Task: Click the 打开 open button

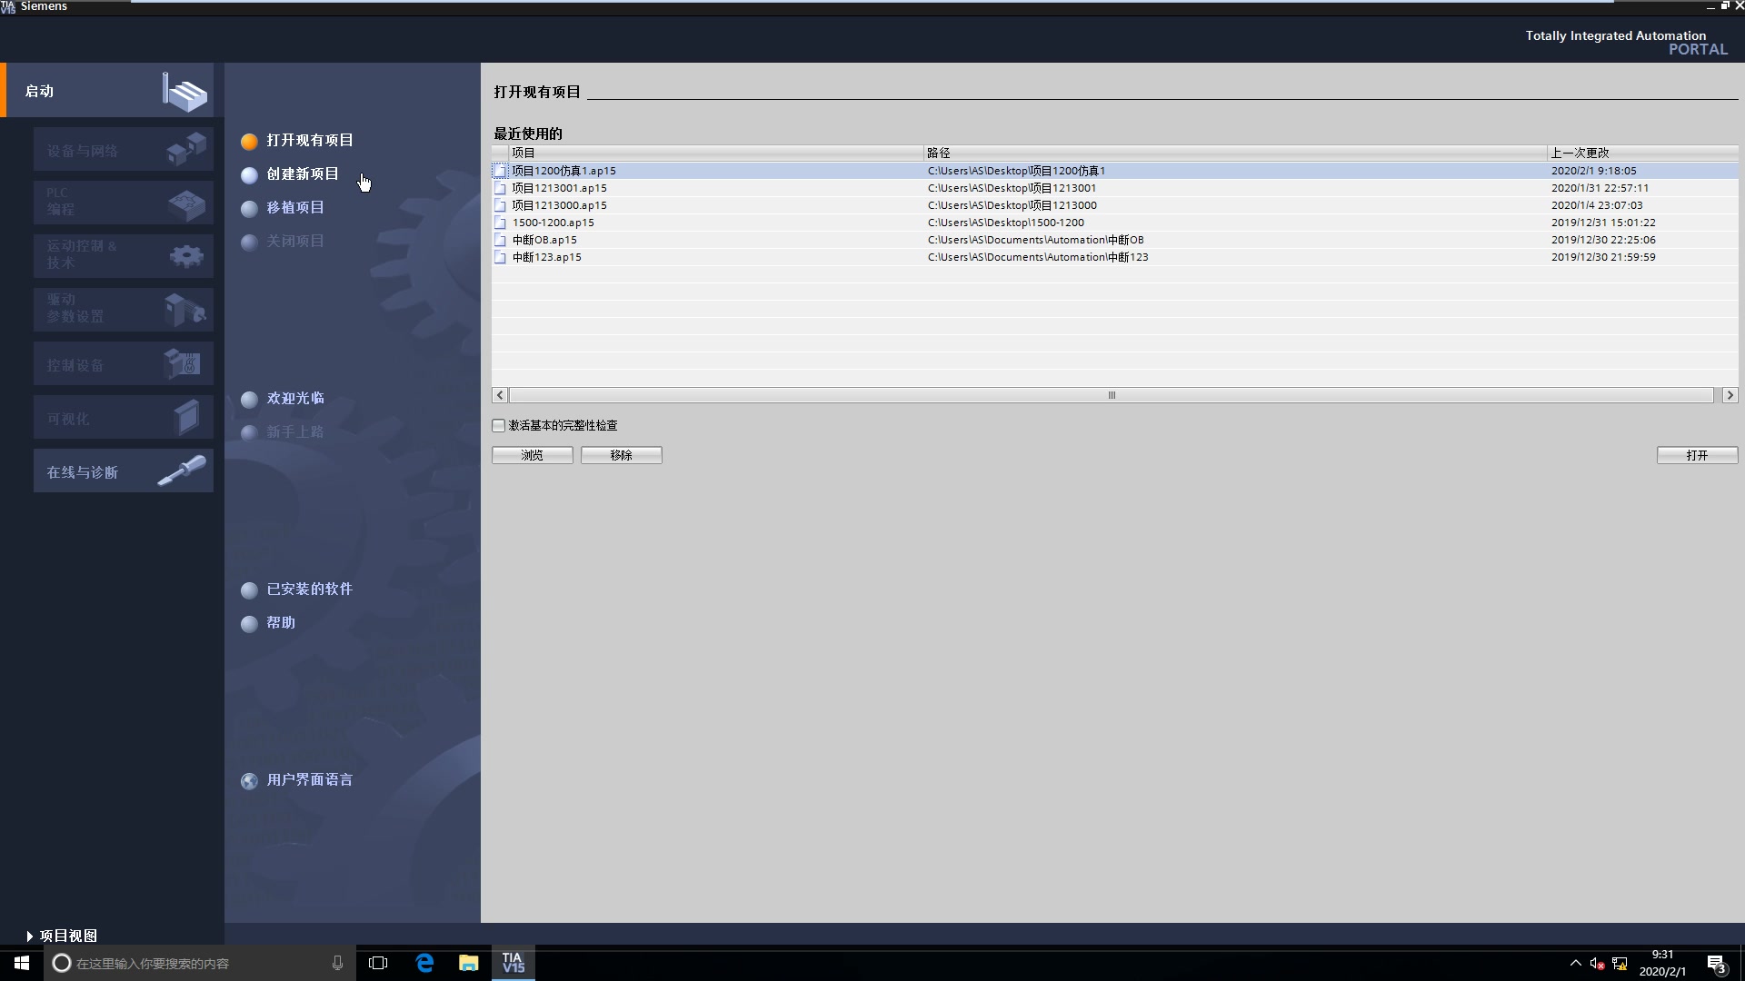Action: 1696,455
